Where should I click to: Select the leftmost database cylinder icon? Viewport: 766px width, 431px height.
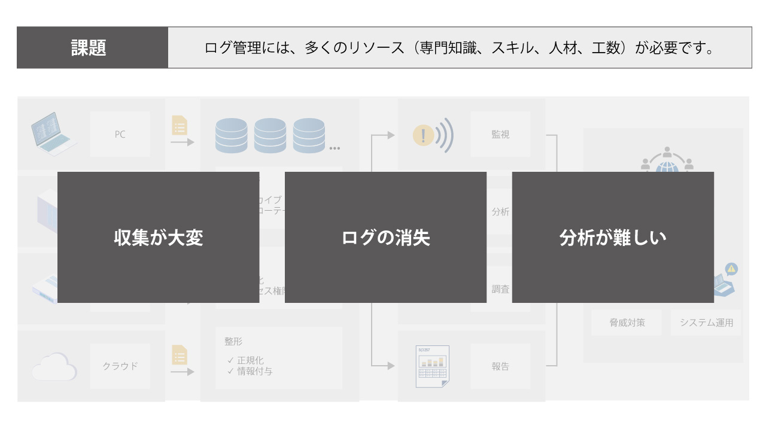click(231, 135)
